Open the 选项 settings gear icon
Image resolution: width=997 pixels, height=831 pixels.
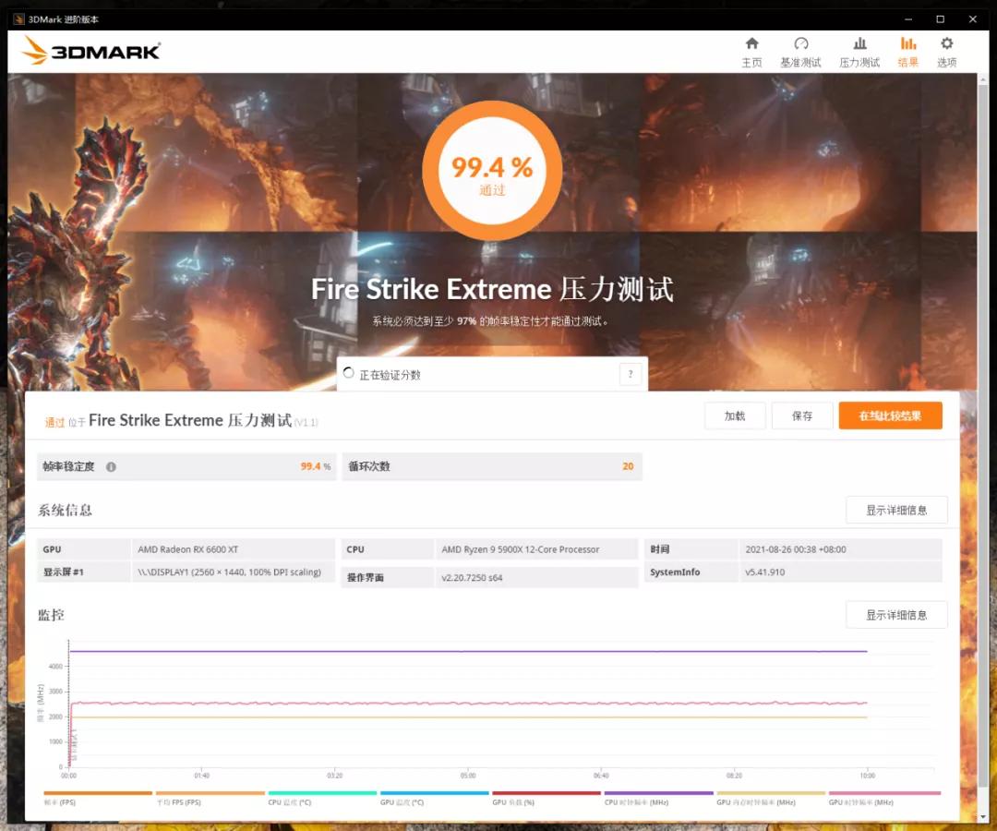[x=946, y=44]
